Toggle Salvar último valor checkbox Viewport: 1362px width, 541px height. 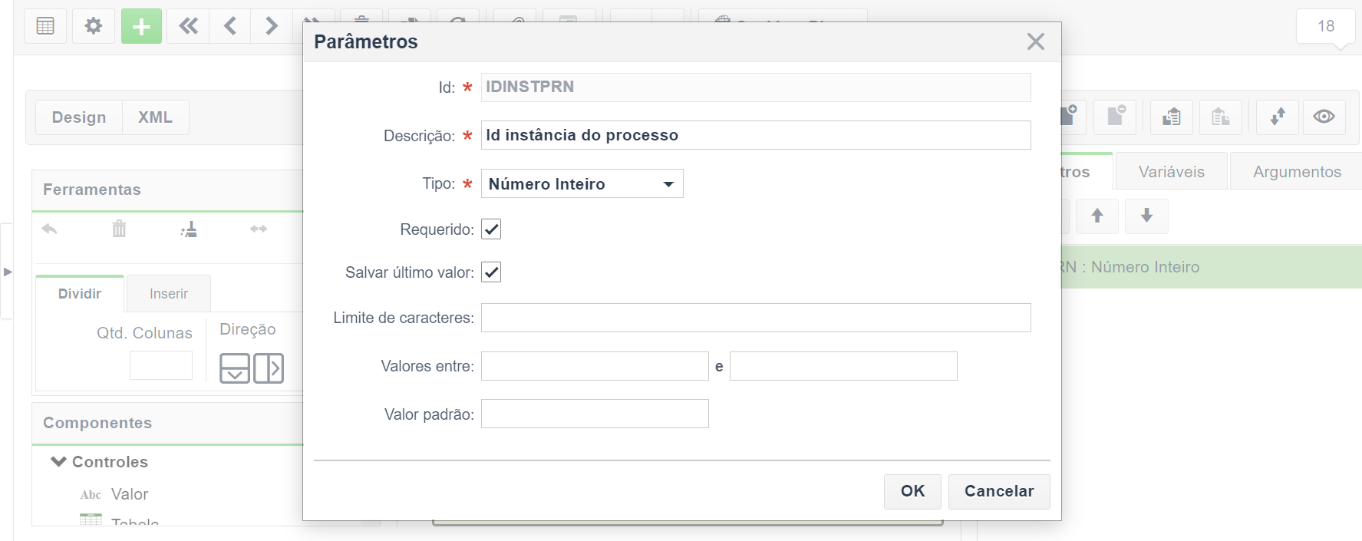pyautogui.click(x=491, y=272)
